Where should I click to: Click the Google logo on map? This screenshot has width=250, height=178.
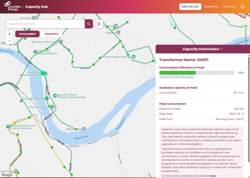(7, 175)
